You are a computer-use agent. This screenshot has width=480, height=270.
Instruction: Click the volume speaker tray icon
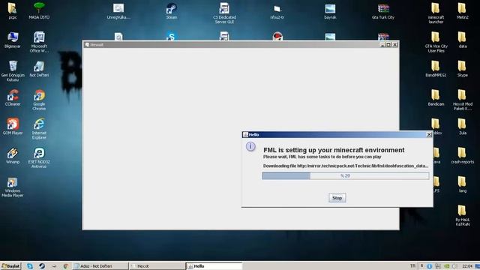[x=454, y=266]
